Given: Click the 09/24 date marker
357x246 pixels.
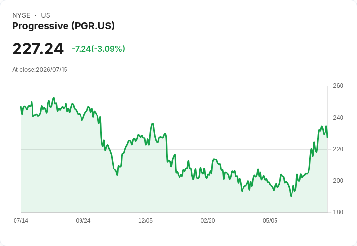Looking at the screenshot, I should point(83,221).
